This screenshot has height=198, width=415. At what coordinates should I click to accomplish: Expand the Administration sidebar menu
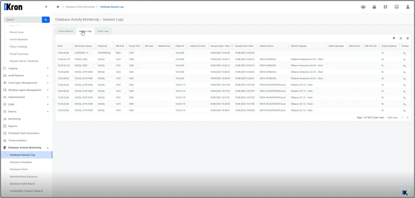26,97
